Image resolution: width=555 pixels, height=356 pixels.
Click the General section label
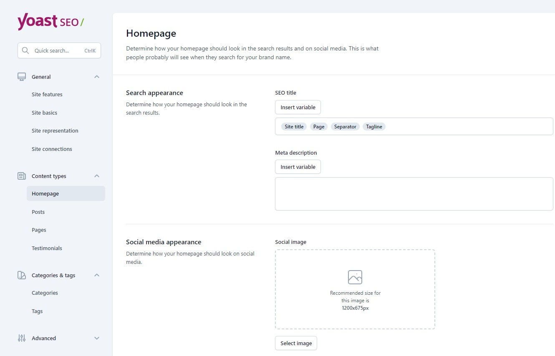pyautogui.click(x=41, y=77)
